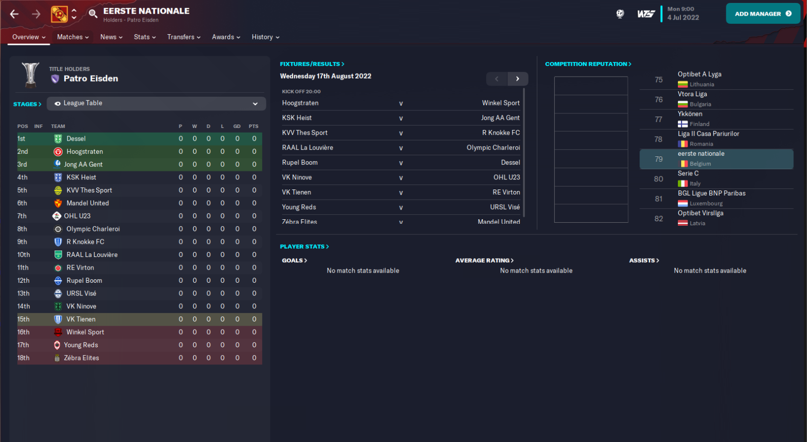
Task: Expand the History menu
Action: click(x=265, y=37)
